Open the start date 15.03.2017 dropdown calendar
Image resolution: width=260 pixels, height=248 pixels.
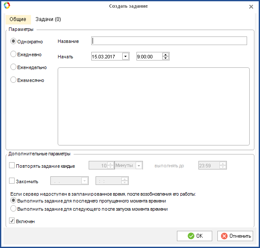point(125,56)
